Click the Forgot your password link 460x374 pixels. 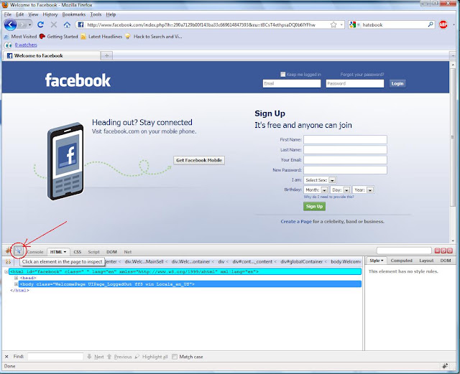click(362, 74)
